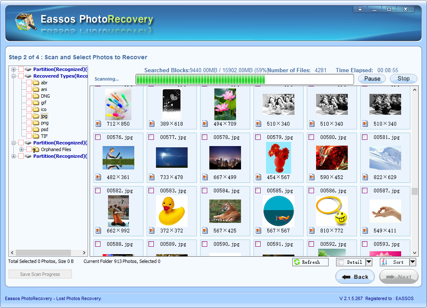Click the Orphaned Files question-mark folder icon
Viewport: 427px width, 308px height.
click(36, 149)
